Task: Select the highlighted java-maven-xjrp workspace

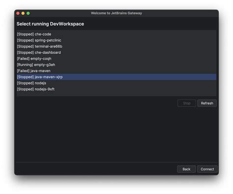Action: point(116,77)
